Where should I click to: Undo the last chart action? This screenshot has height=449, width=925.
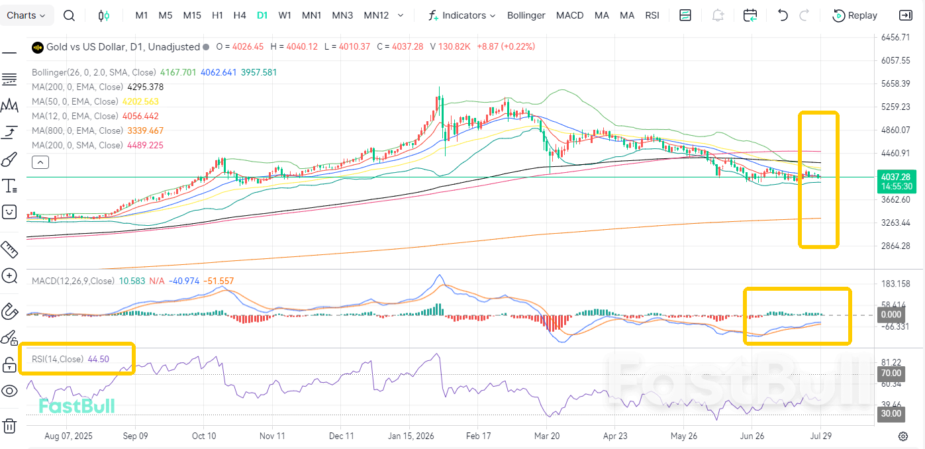(783, 15)
